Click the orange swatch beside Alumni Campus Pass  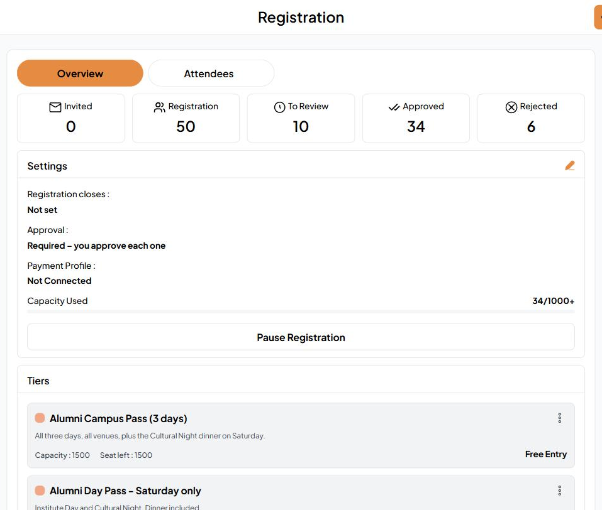pos(40,418)
